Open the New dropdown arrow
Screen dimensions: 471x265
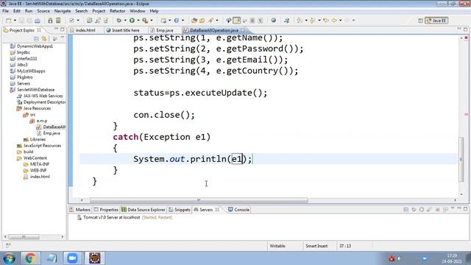(15, 21)
